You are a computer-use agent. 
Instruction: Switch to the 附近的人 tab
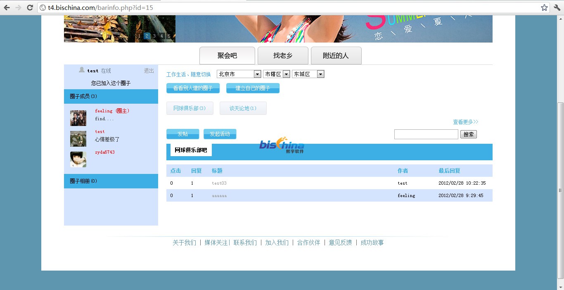click(336, 56)
